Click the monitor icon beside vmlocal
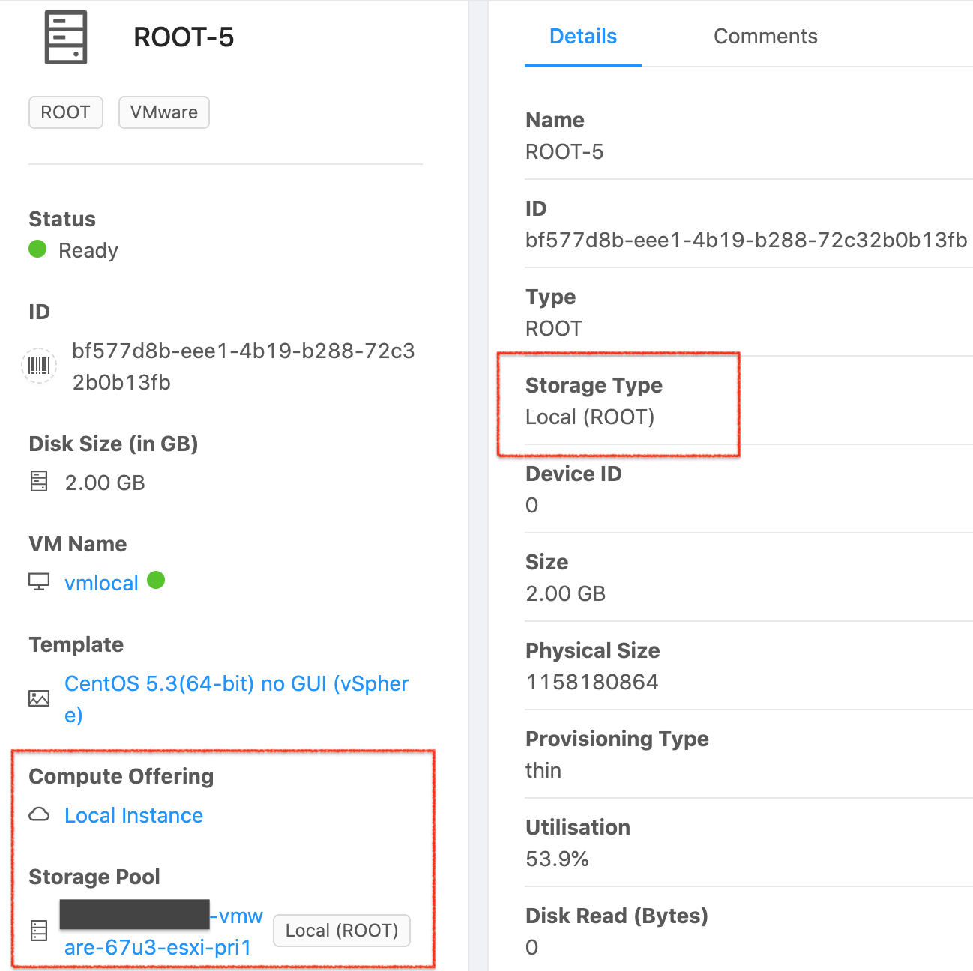973x971 pixels. tap(37, 582)
